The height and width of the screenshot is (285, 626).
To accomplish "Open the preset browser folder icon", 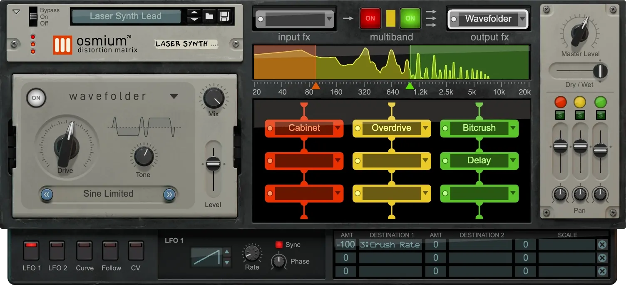I will (209, 17).
